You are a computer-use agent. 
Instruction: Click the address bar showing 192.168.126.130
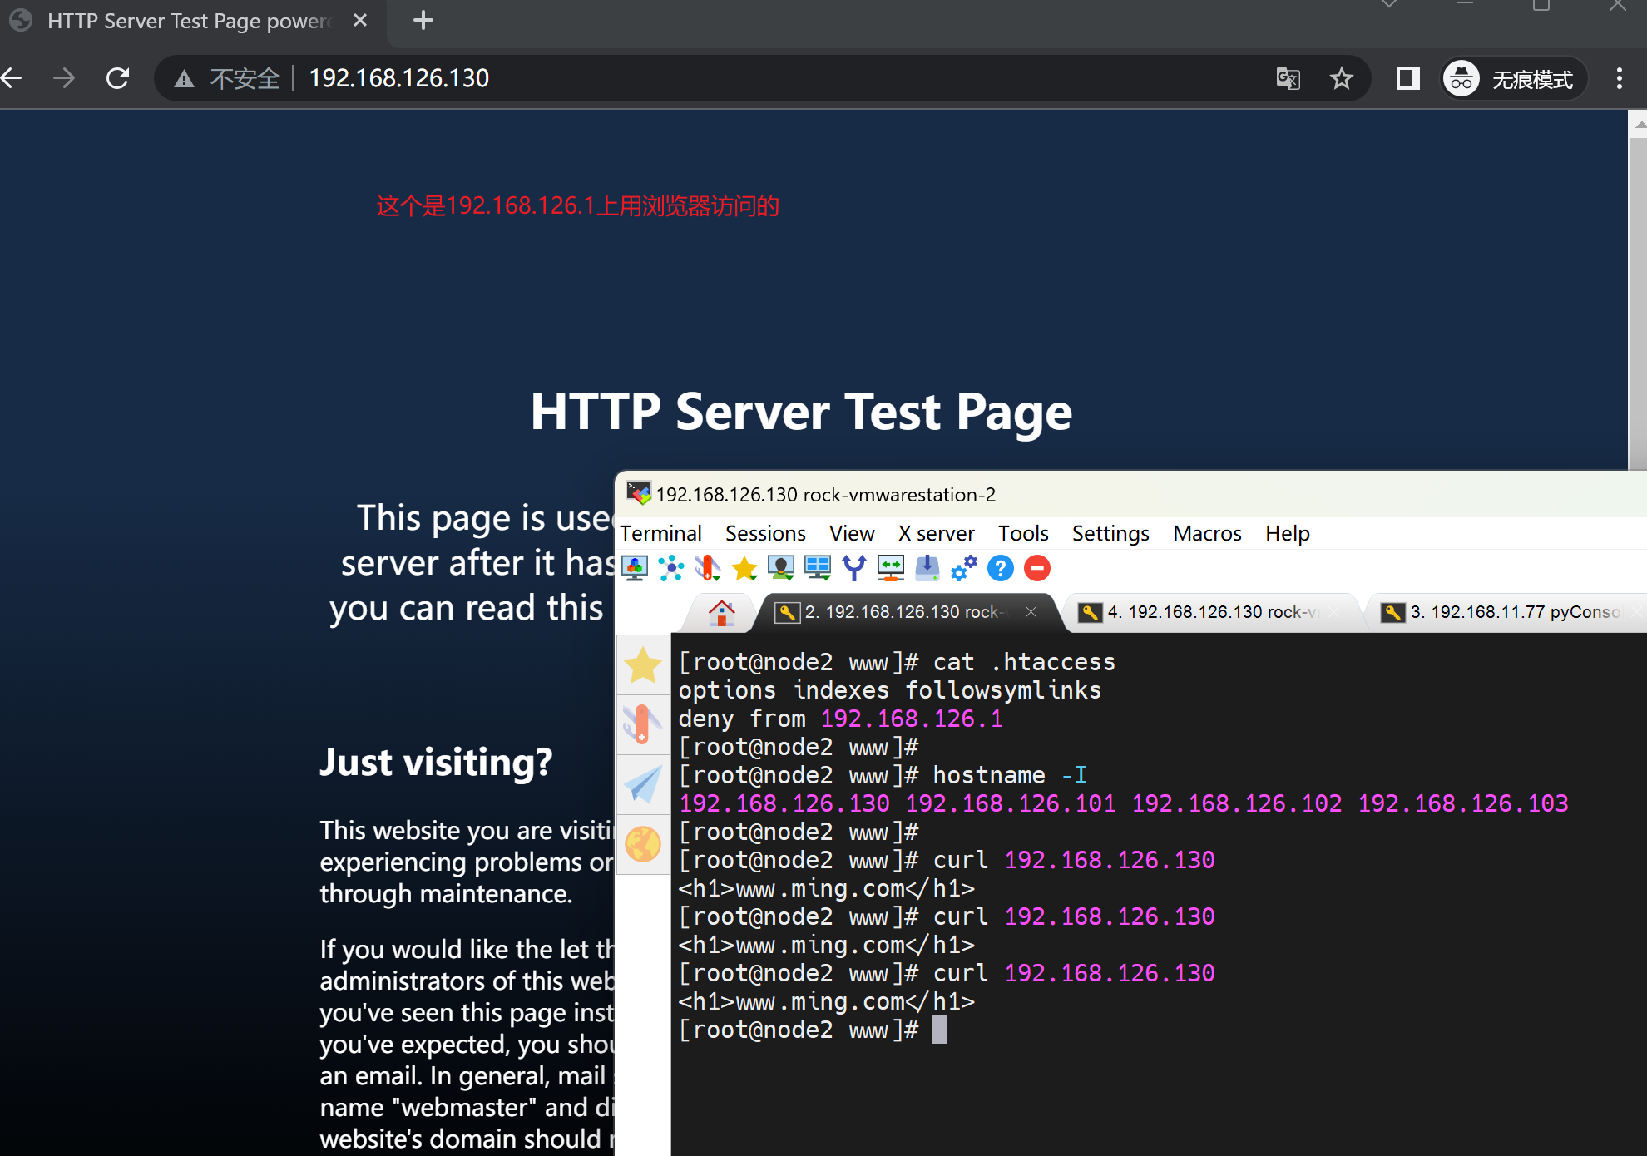(x=665, y=79)
